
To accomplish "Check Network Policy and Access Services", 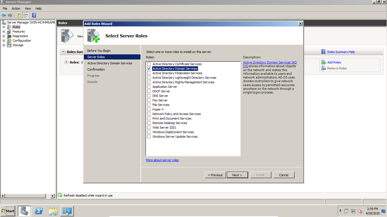I will [149, 114].
